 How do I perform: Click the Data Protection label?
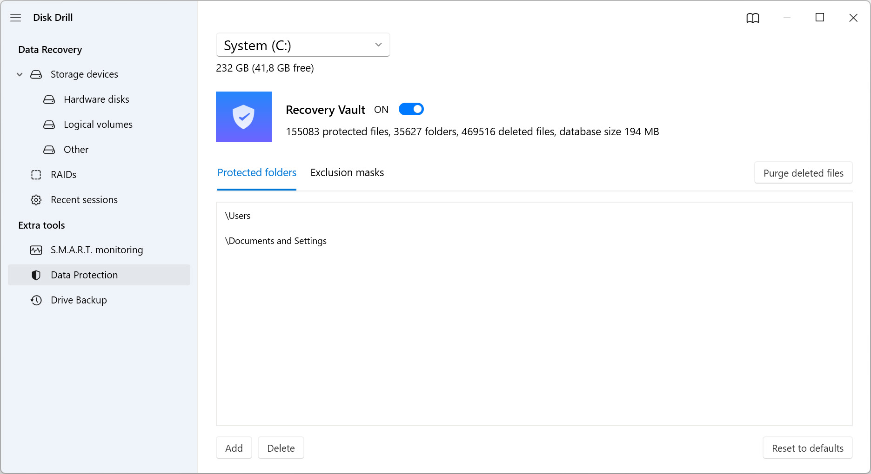click(84, 275)
